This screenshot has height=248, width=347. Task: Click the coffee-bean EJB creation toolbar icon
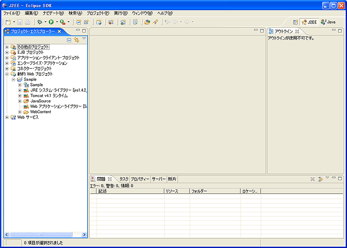pos(111,22)
